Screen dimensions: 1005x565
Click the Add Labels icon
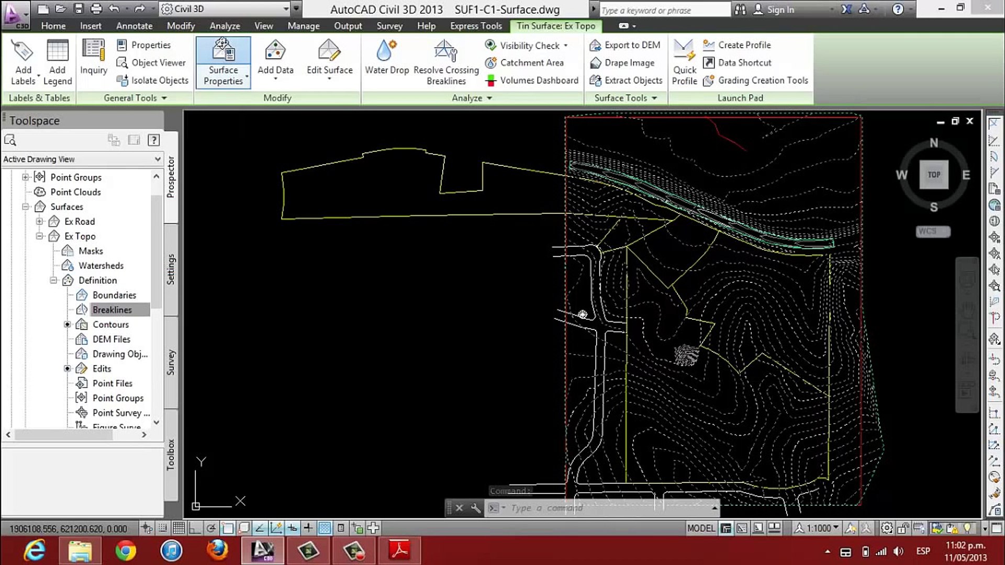23,62
